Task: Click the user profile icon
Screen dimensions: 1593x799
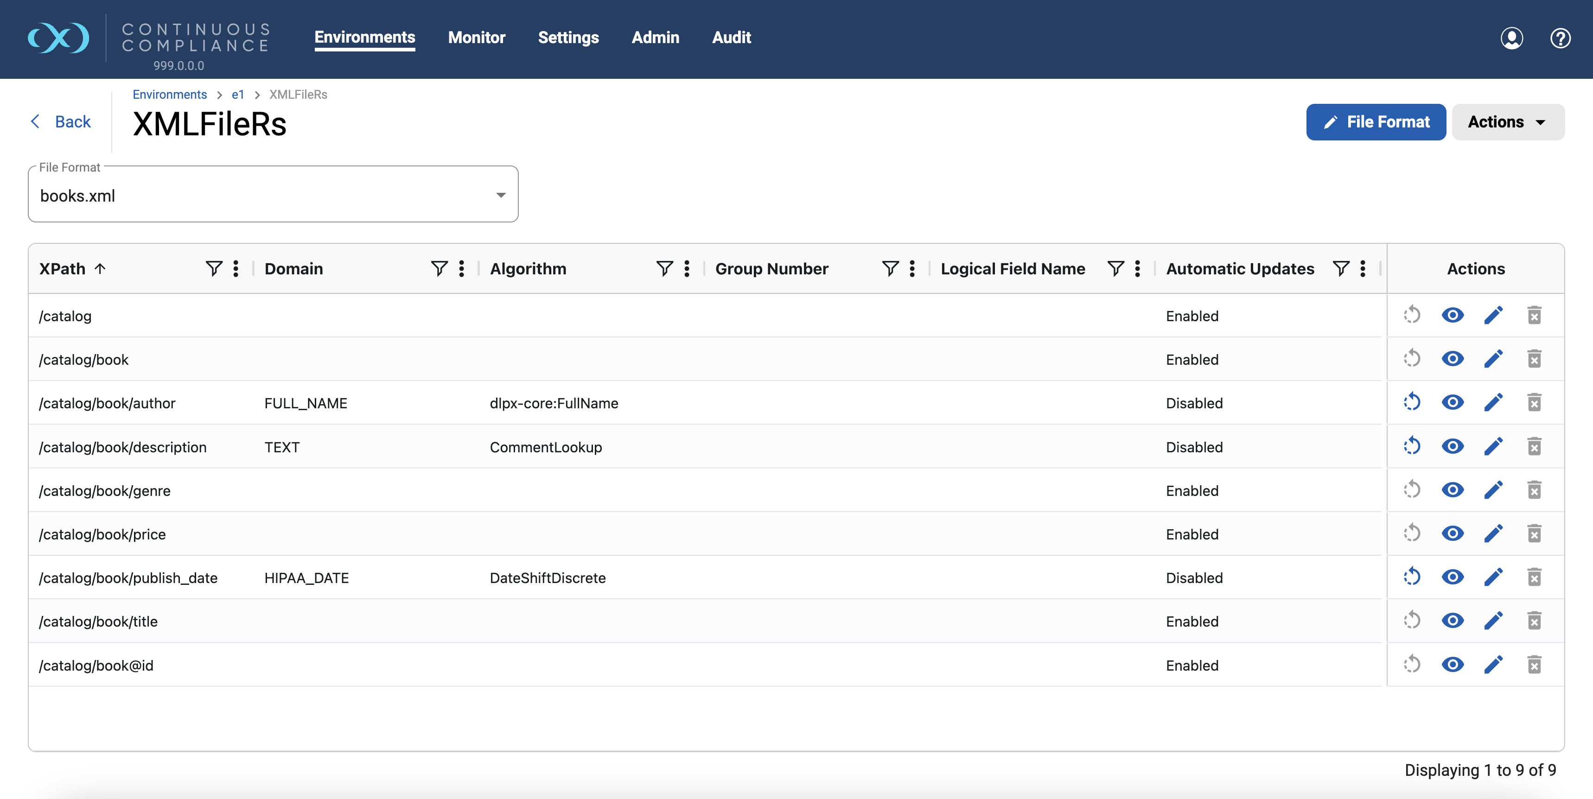Action: (x=1511, y=38)
